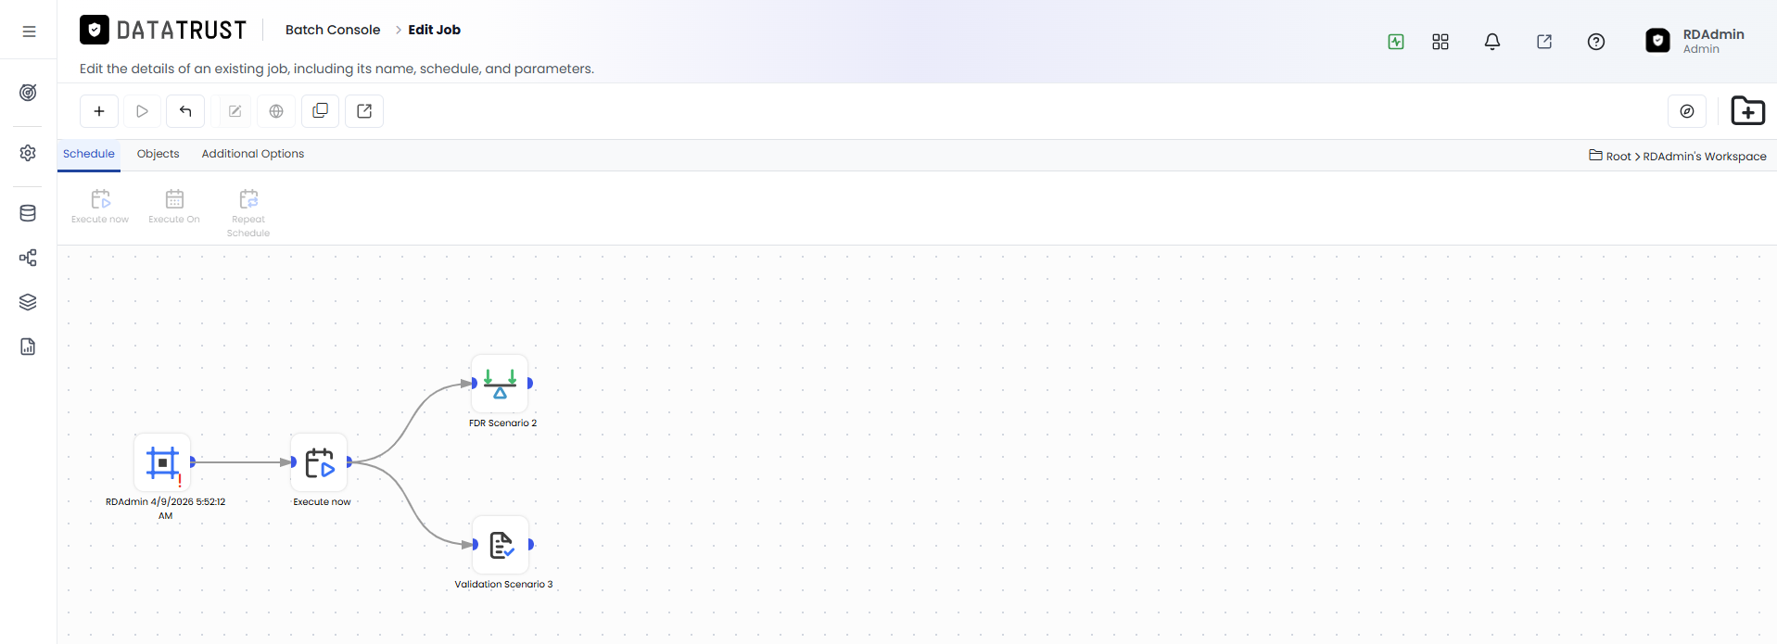Open the RDAdmin user profile menu
Image resolution: width=1777 pixels, height=644 pixels.
tap(1695, 41)
